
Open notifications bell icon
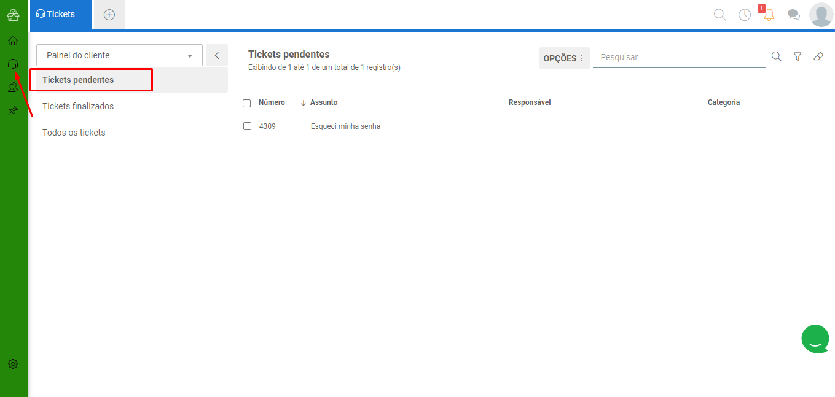click(x=769, y=15)
